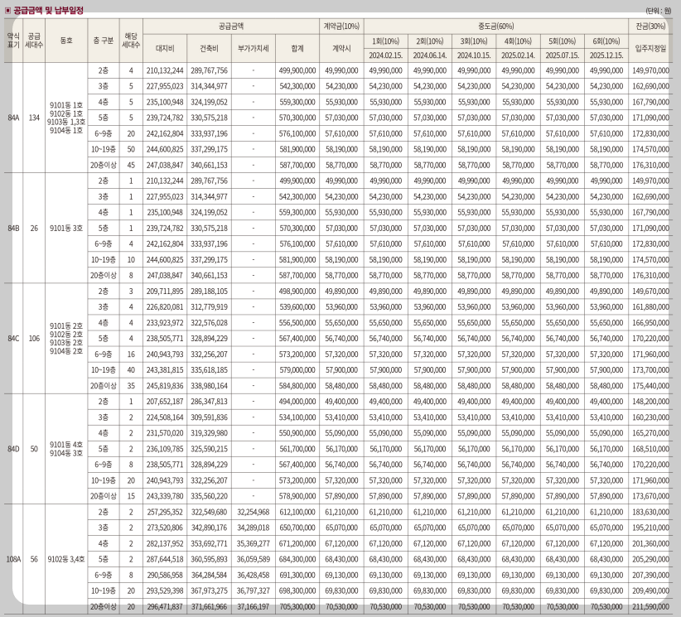The height and width of the screenshot is (617, 681).
Task: Click the balance amount '211,590,000'
Action: click(x=650, y=606)
